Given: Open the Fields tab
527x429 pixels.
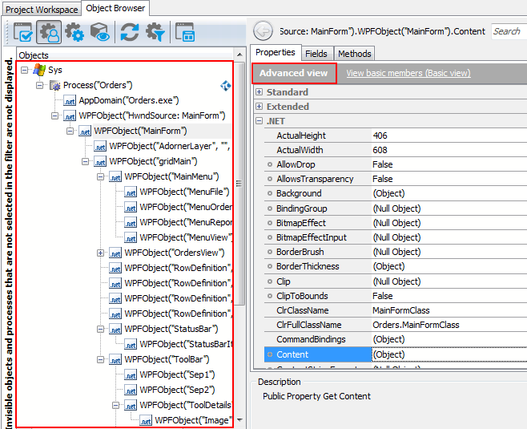Looking at the screenshot, I should (316, 54).
